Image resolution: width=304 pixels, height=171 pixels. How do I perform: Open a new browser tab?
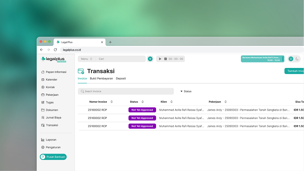pyautogui.click(x=110, y=42)
